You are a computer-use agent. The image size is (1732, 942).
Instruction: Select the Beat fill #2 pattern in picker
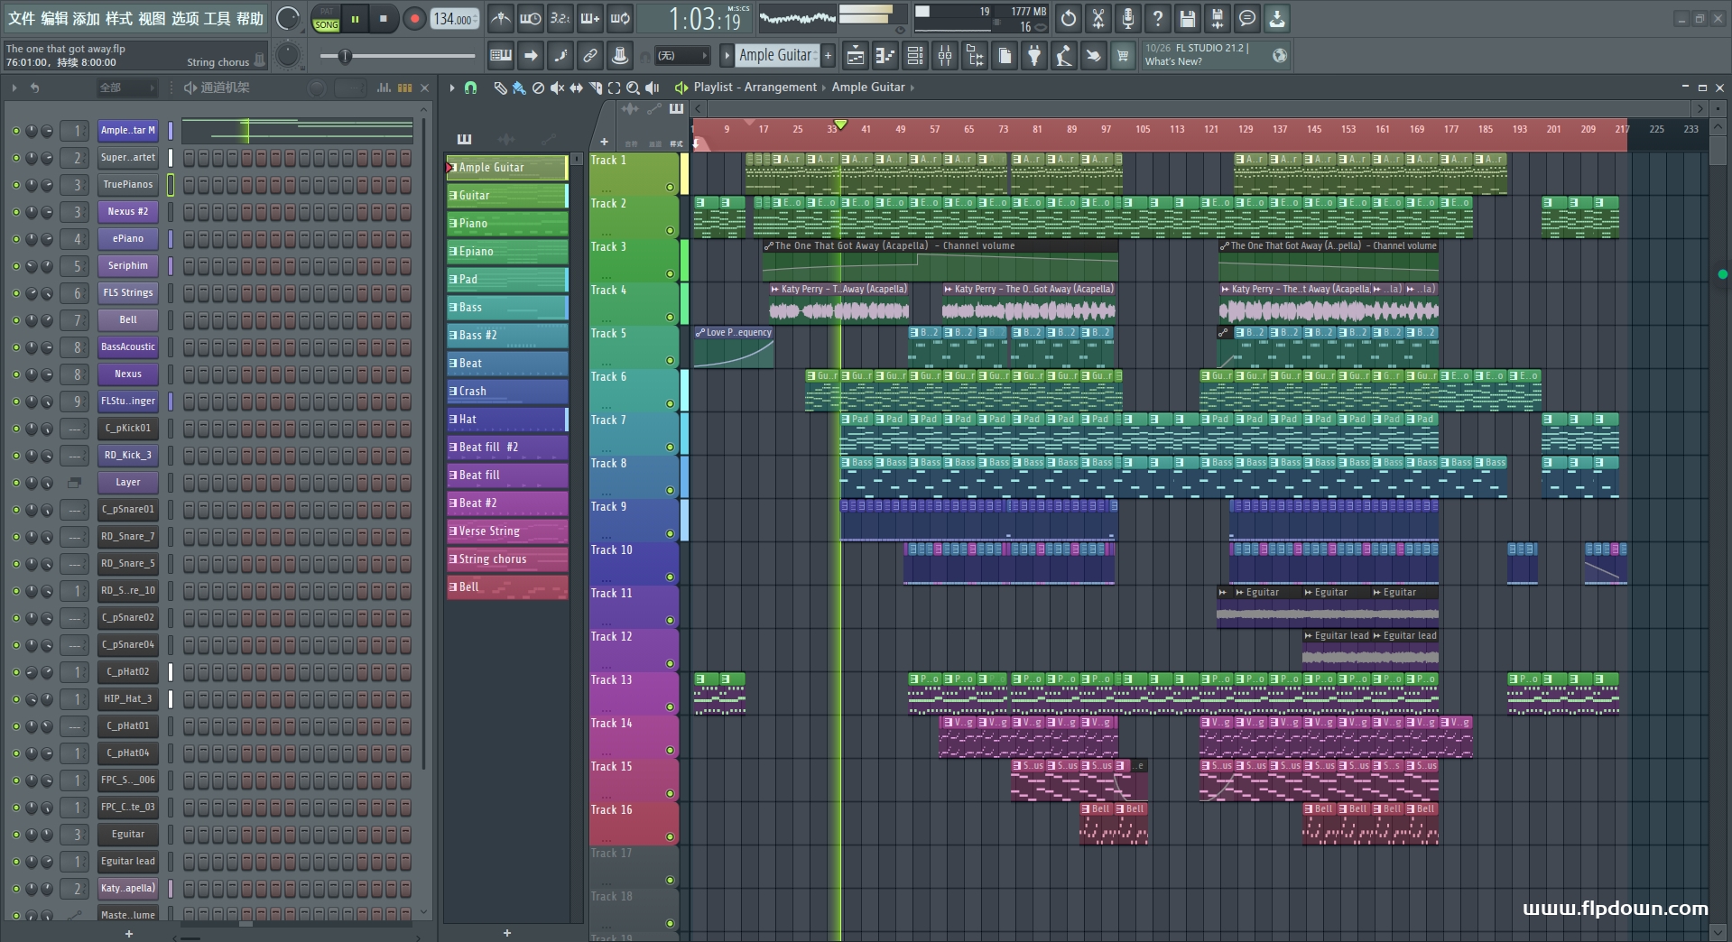pyautogui.click(x=507, y=448)
